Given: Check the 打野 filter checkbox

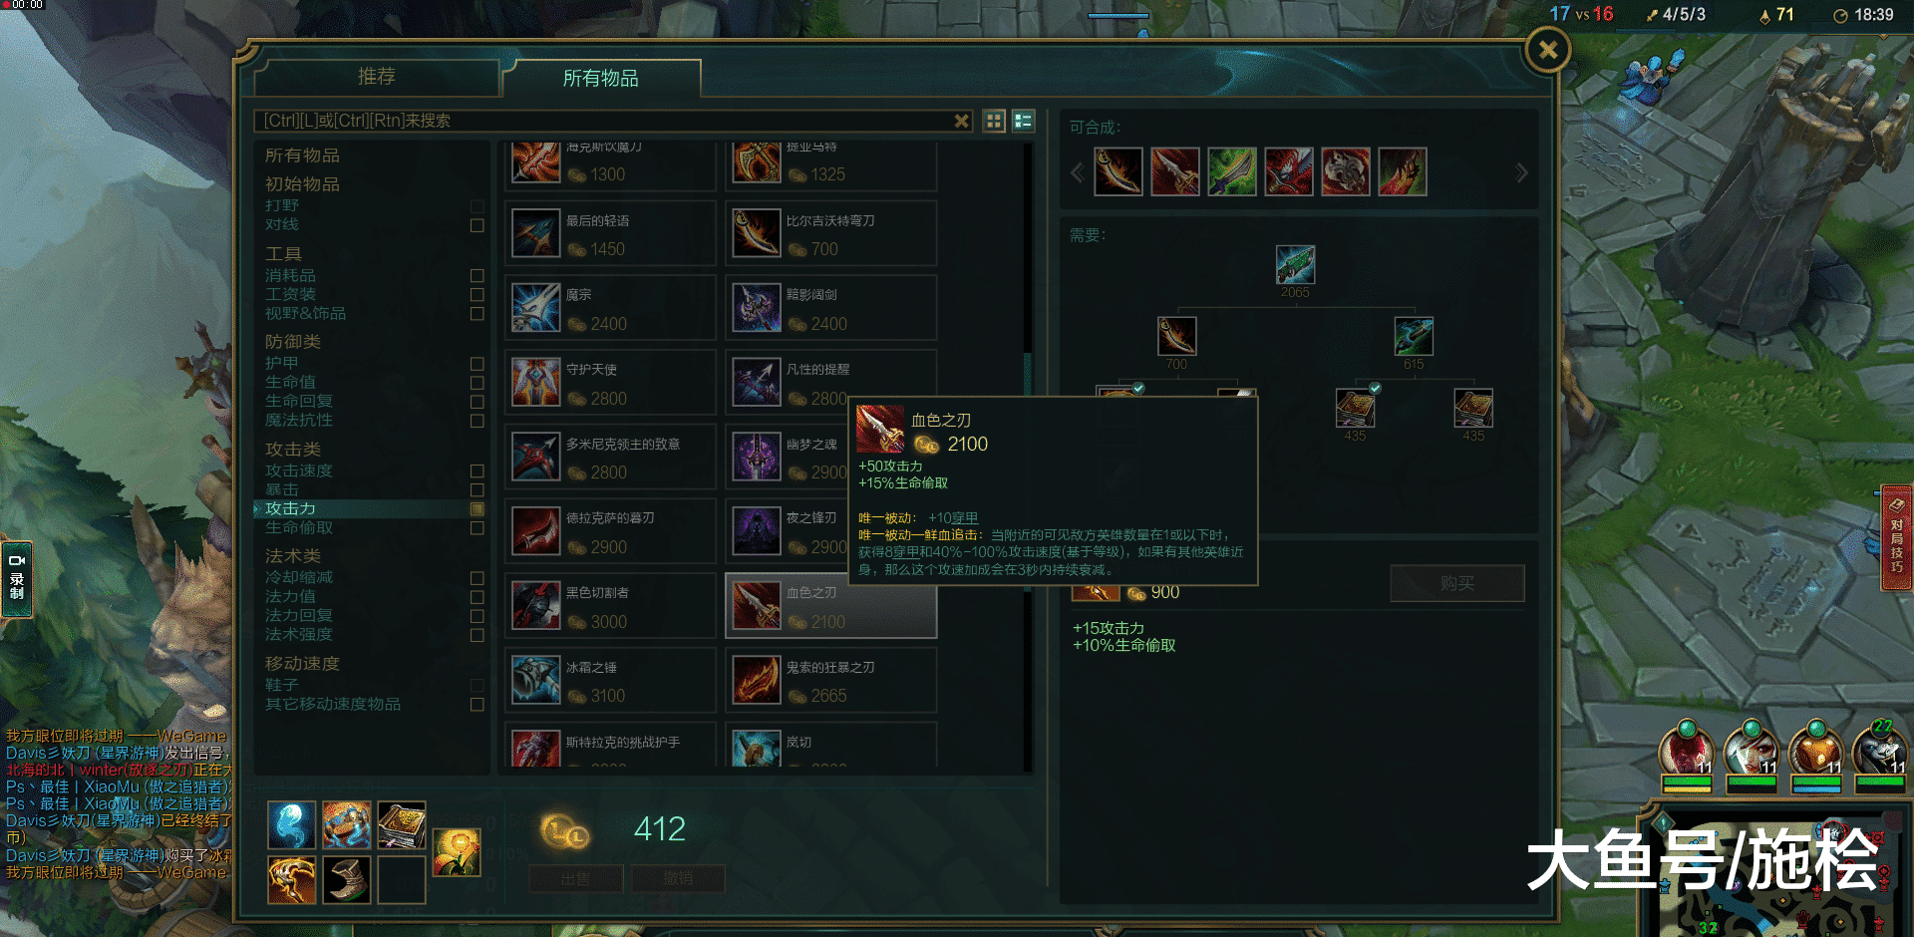Looking at the screenshot, I should point(477,206).
